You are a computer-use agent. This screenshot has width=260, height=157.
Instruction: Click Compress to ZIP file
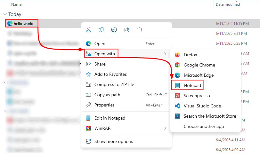tap(114, 84)
